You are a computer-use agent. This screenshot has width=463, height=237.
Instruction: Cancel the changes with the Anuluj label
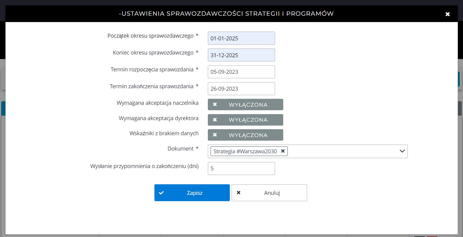tap(272, 193)
